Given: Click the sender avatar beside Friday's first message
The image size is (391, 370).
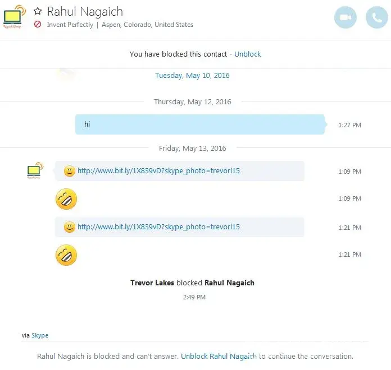Looking at the screenshot, I should 35,170.
